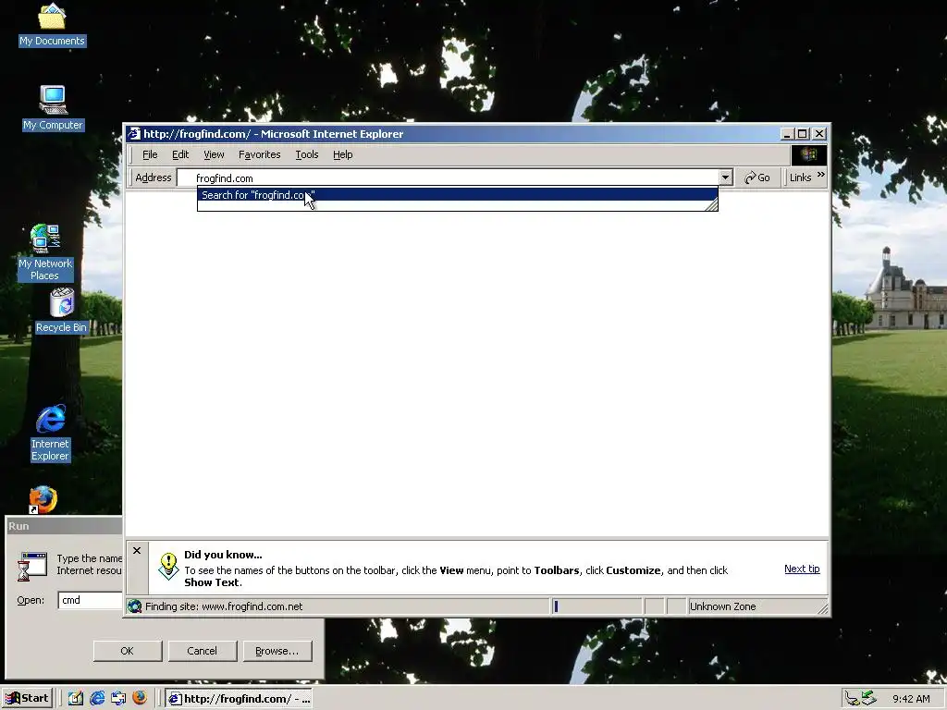Select My Network Places icon on desktop
The width and height of the screenshot is (947, 710).
(45, 252)
